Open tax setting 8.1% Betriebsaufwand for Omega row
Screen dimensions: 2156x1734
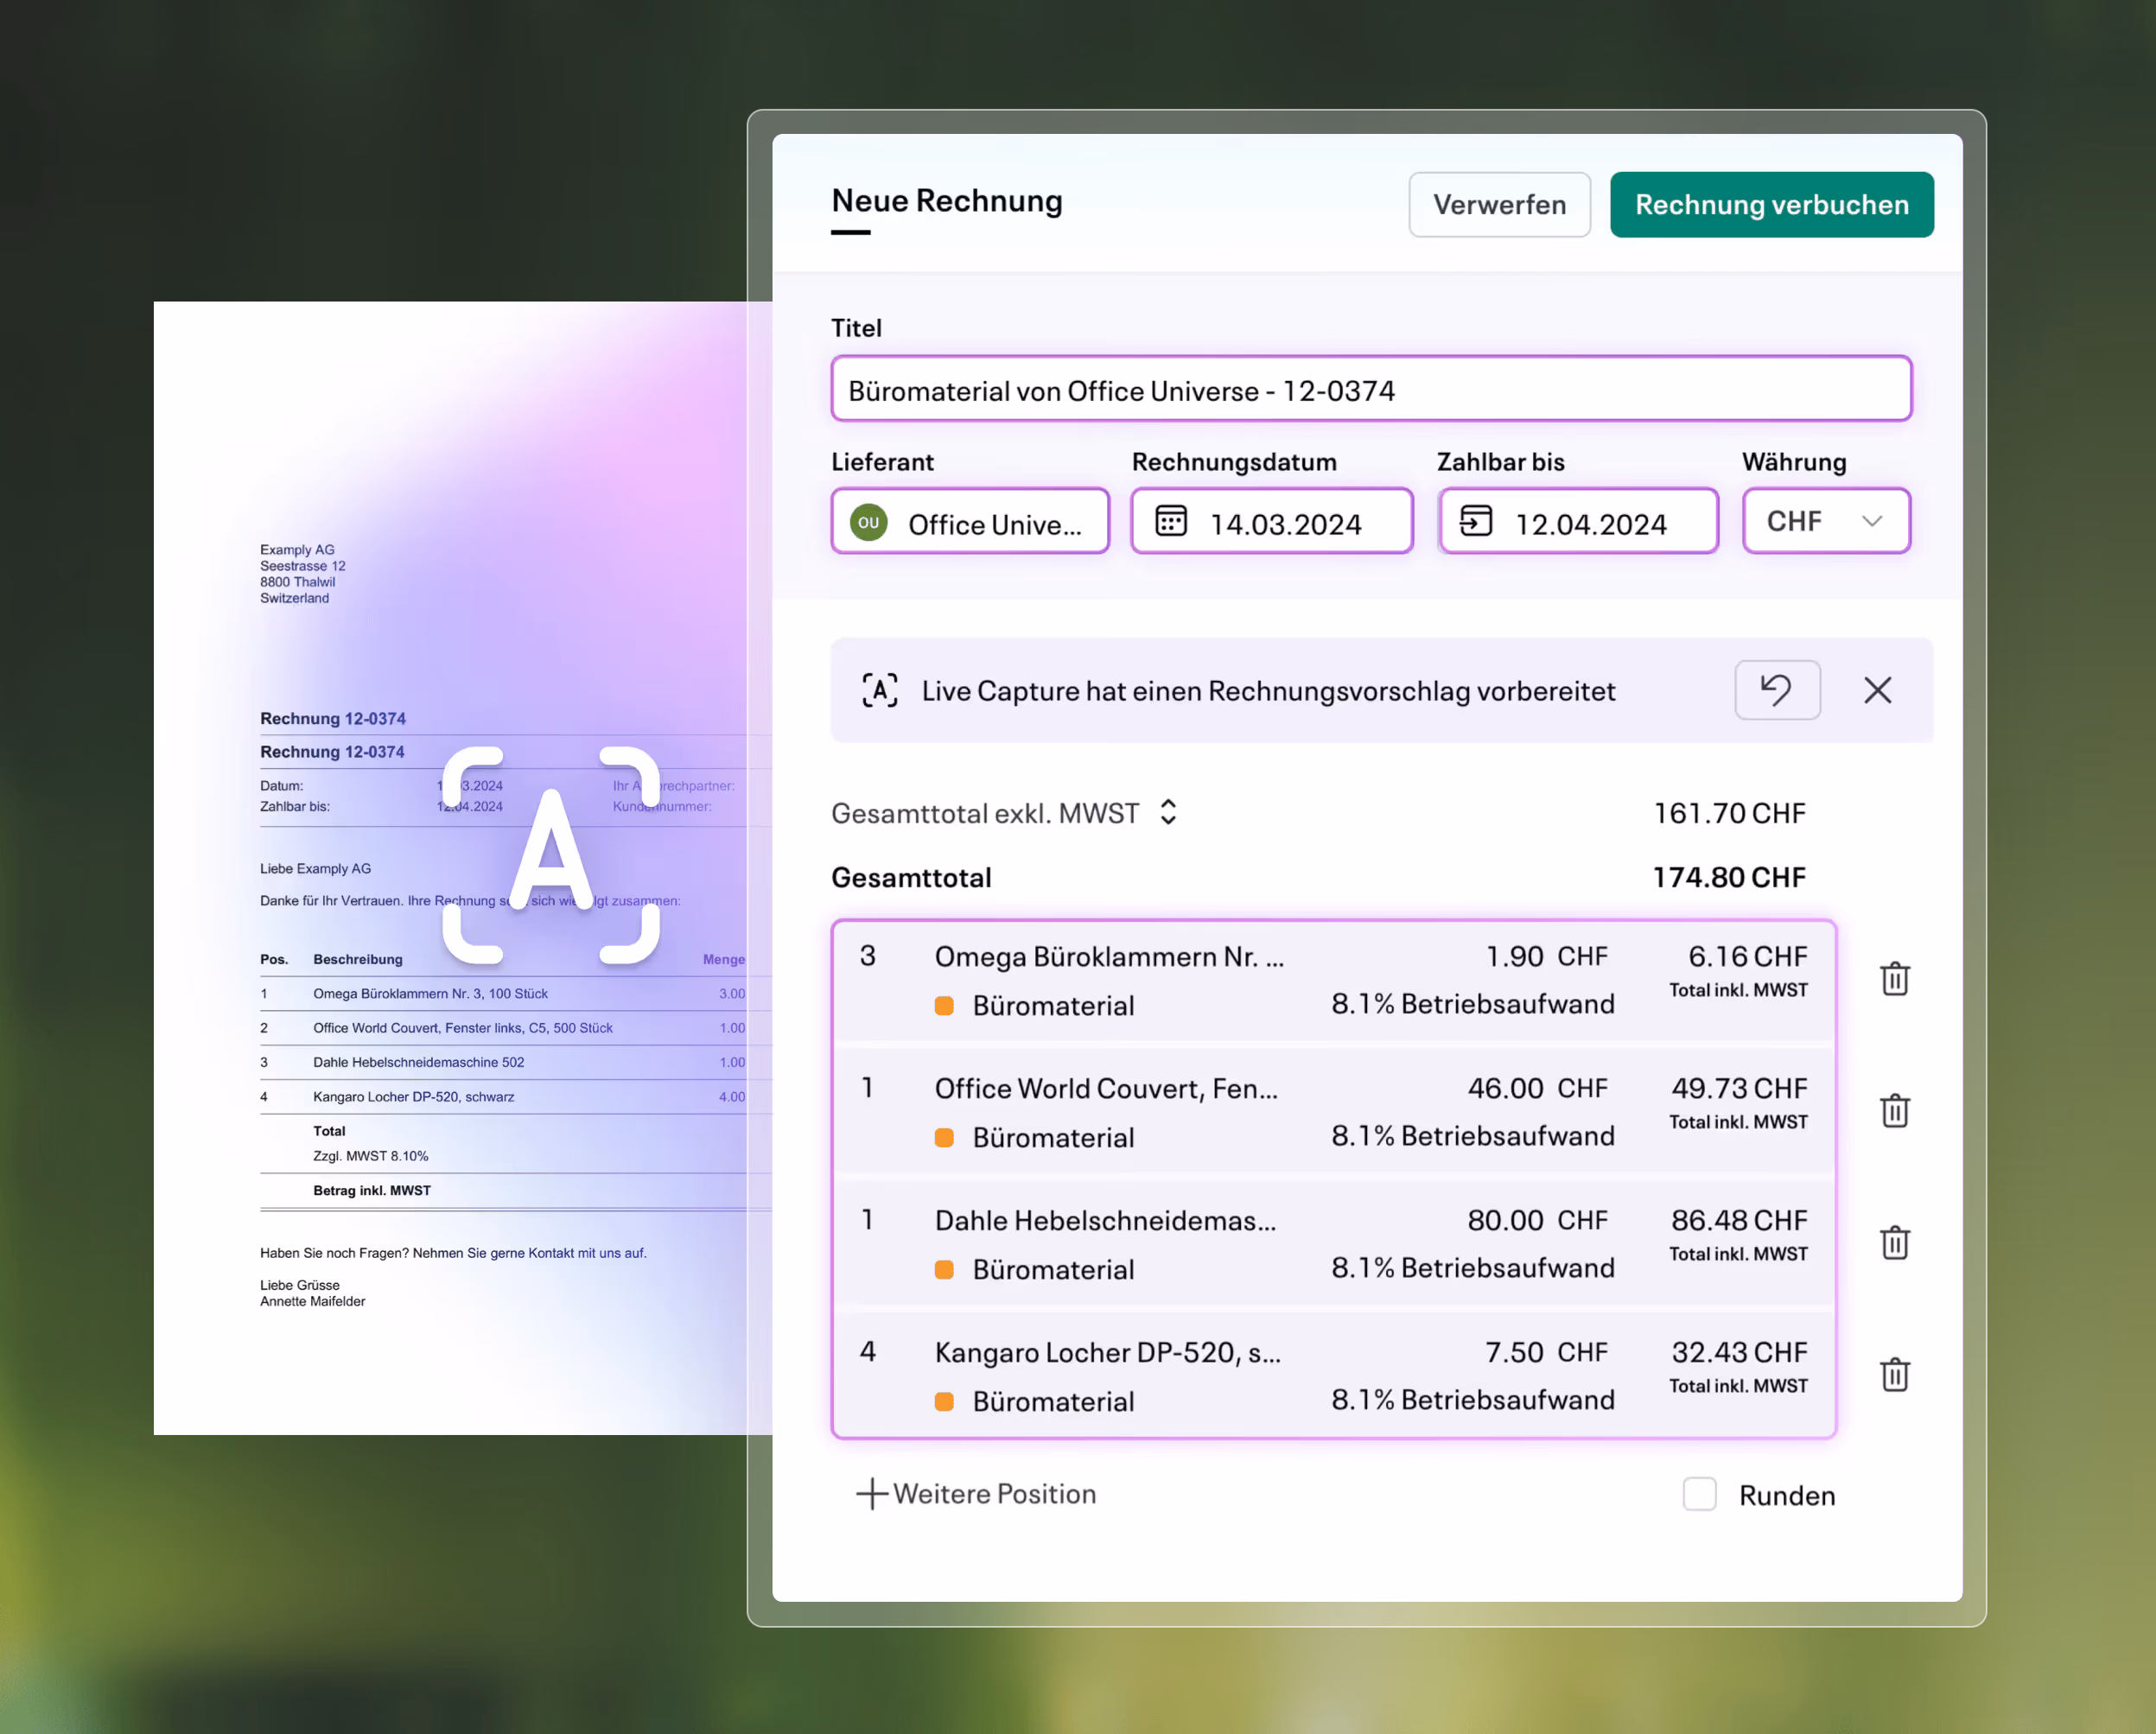1472,1004
